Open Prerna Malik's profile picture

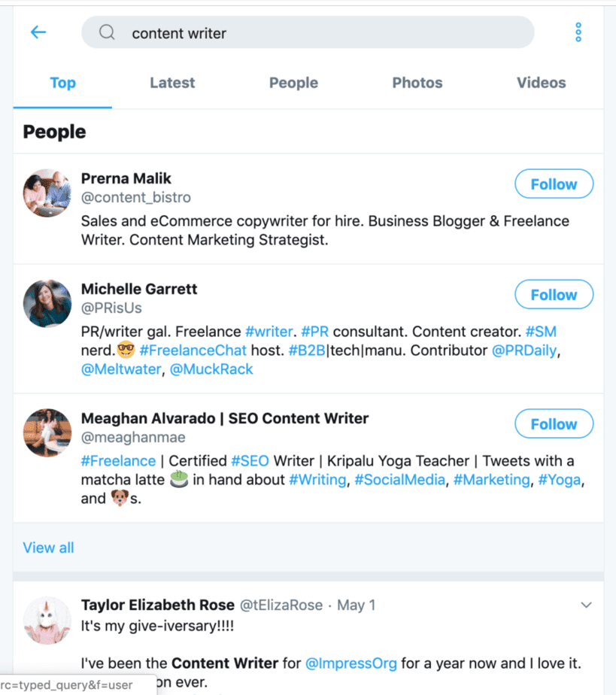point(47,193)
